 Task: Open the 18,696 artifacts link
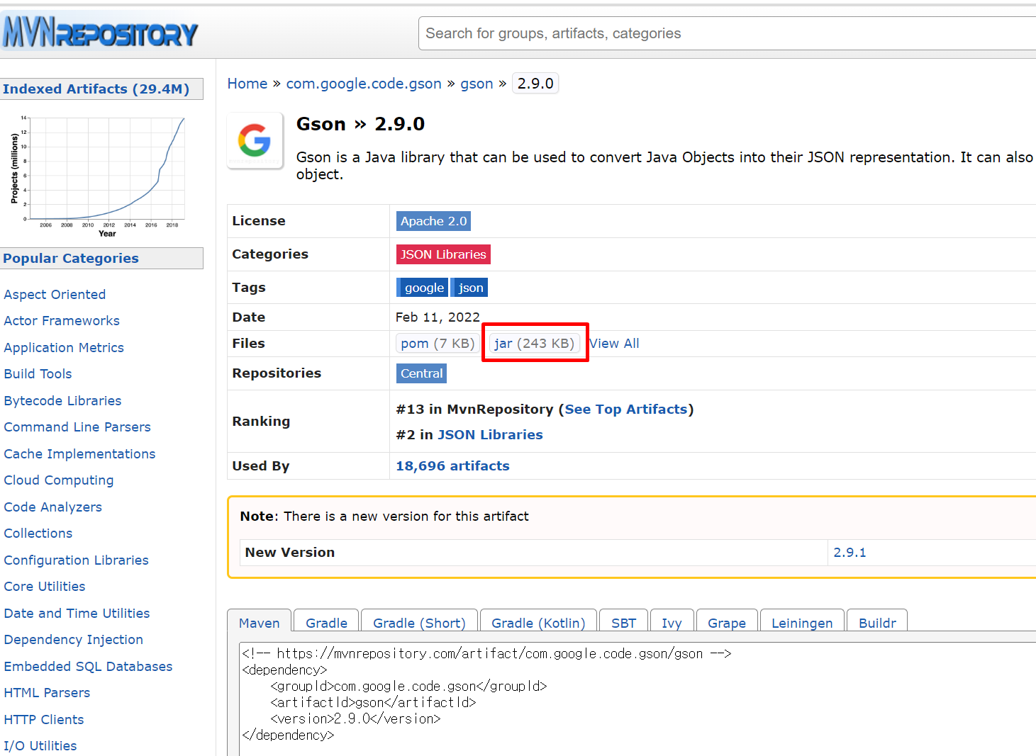point(452,466)
